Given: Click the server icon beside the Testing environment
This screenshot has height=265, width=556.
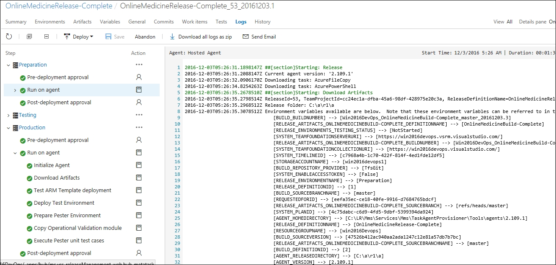Looking at the screenshot, I should click(x=16, y=115).
